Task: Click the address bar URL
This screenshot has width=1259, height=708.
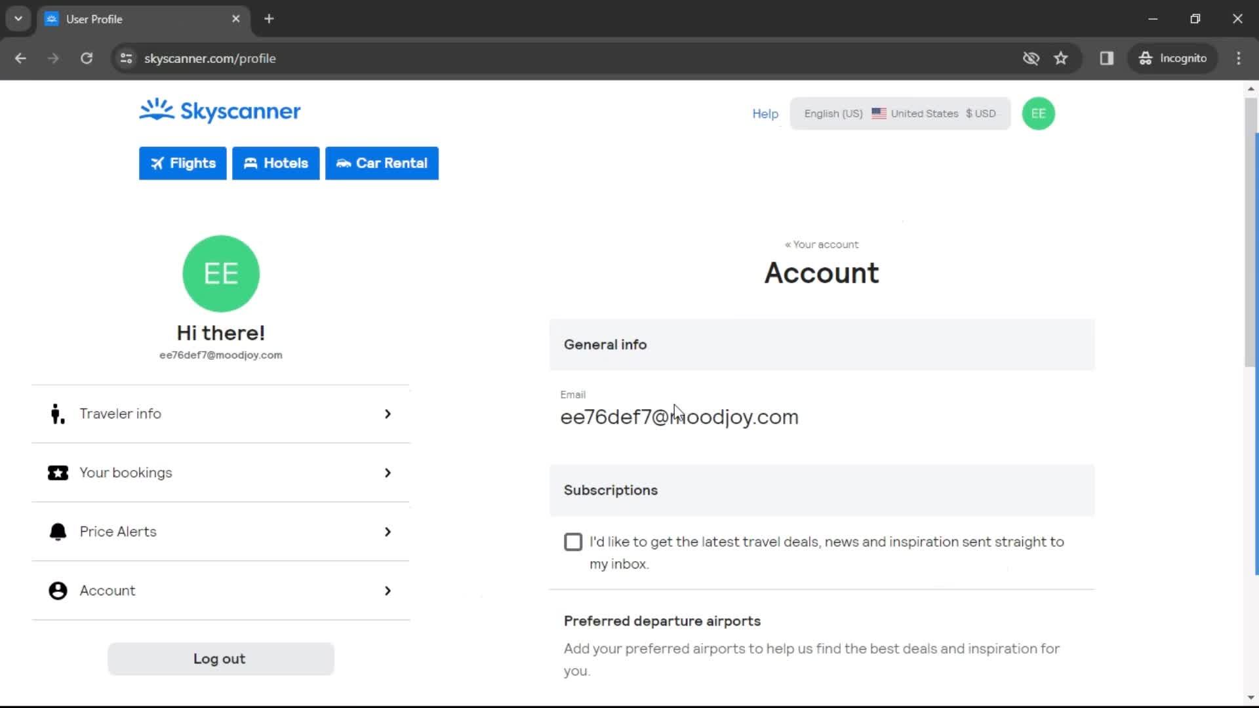Action: (x=210, y=58)
